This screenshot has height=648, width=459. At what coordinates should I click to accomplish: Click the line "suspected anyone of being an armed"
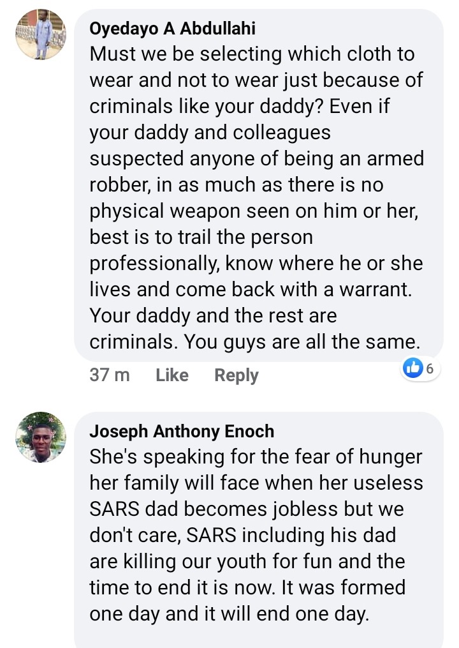point(256,158)
